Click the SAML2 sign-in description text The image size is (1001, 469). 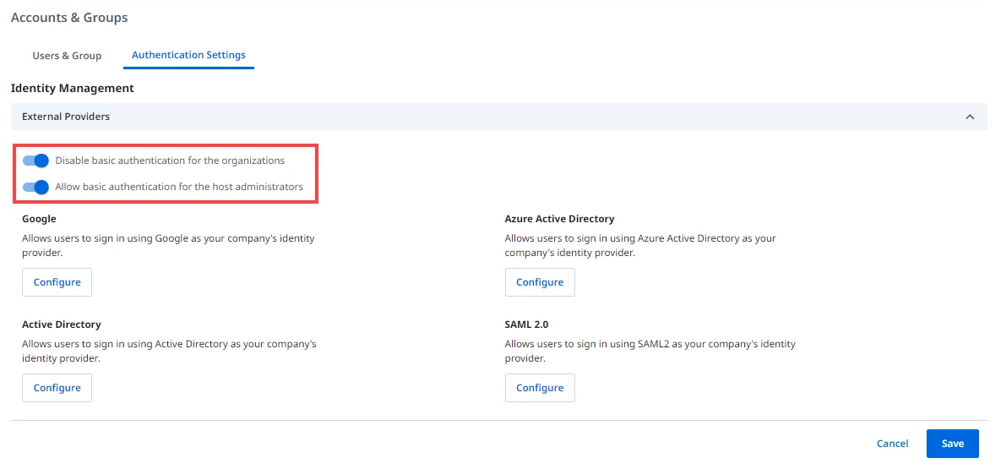(650, 352)
